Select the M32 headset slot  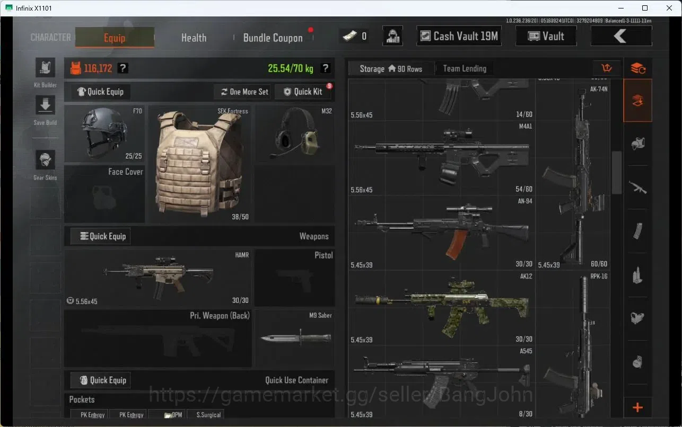pyautogui.click(x=295, y=134)
